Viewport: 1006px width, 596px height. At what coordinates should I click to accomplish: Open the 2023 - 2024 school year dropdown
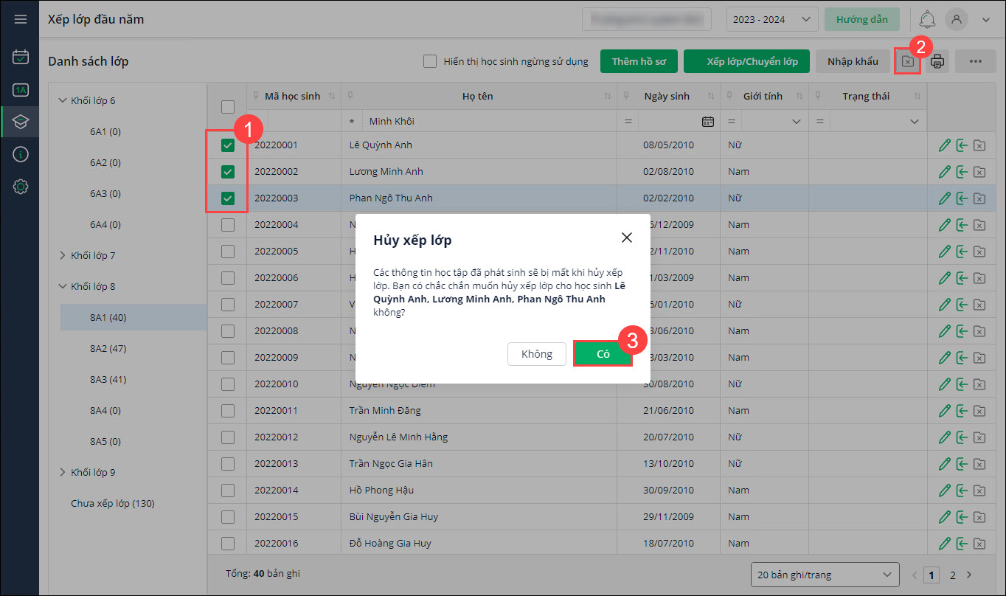tap(772, 19)
